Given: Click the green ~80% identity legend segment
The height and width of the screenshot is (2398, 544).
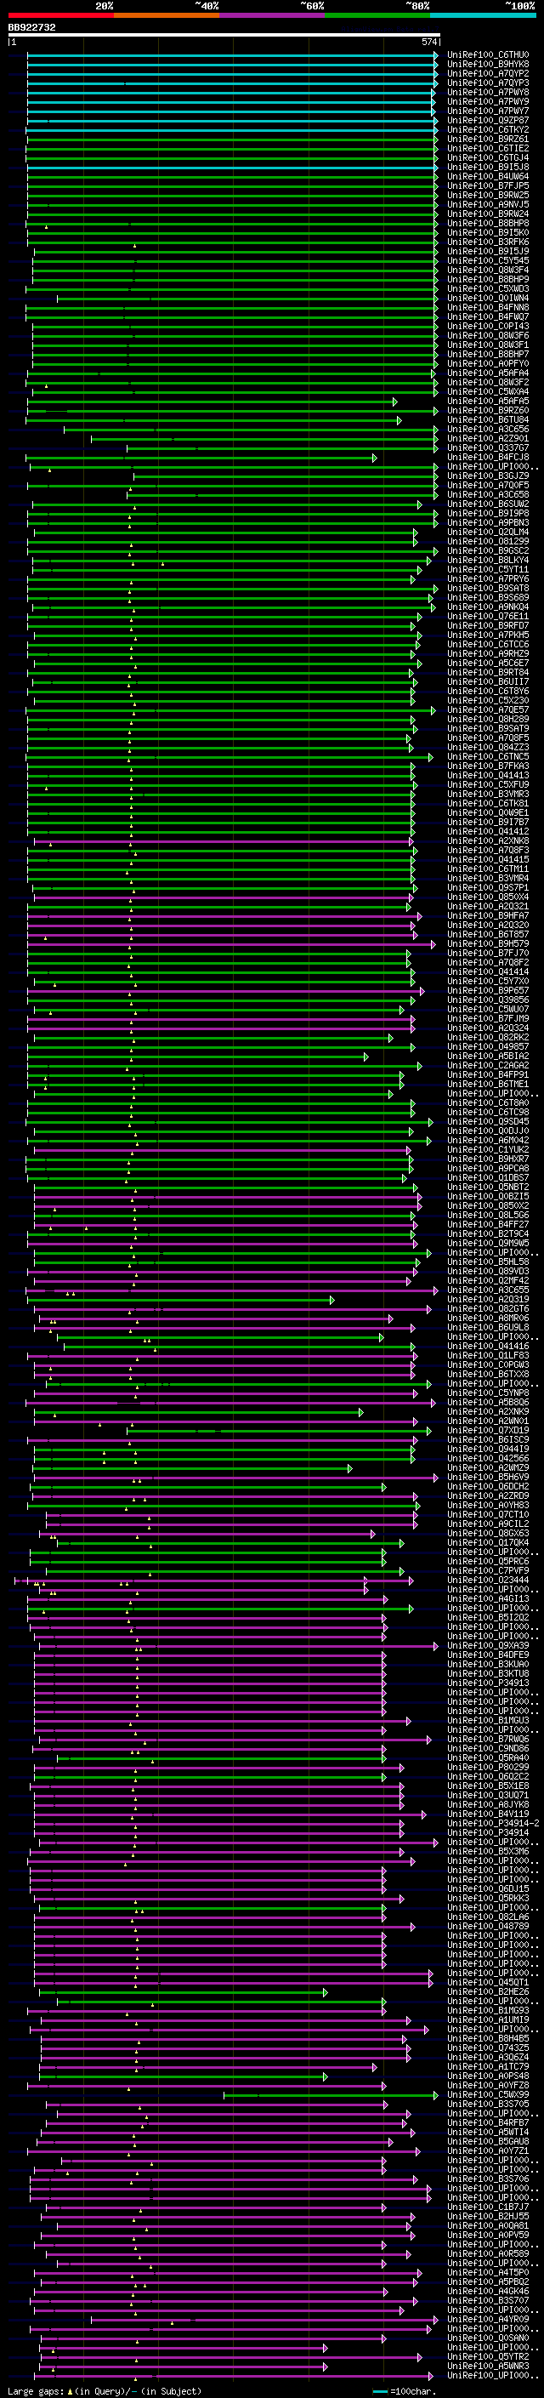Looking at the screenshot, I should click(x=377, y=15).
